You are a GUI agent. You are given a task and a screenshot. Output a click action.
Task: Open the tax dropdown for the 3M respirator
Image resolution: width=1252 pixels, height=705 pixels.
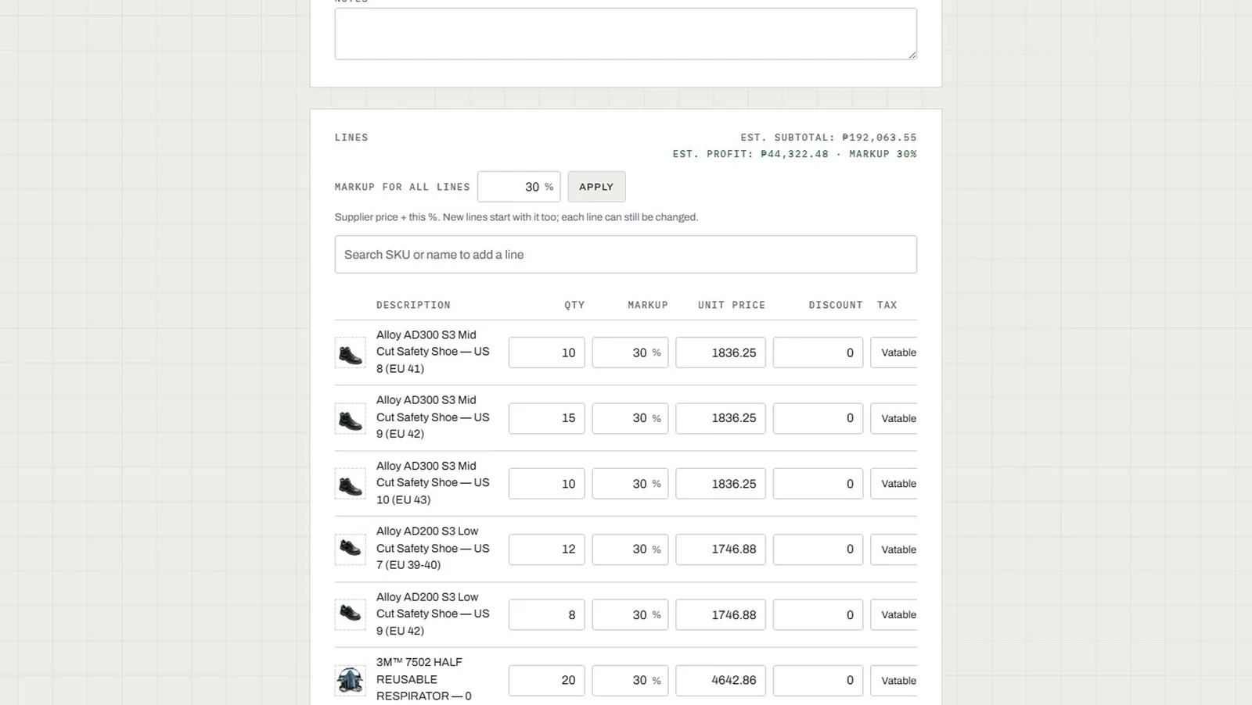(x=894, y=681)
